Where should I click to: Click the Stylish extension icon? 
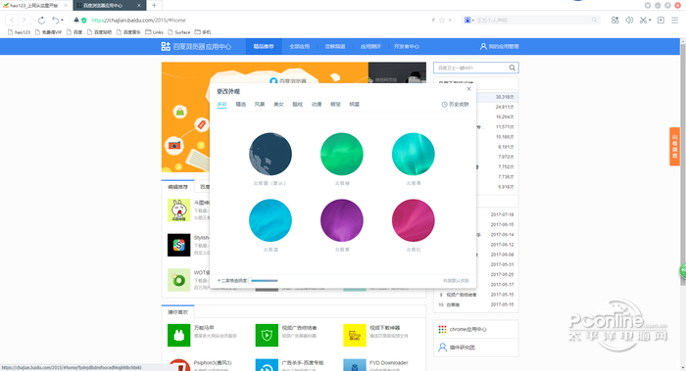pyautogui.click(x=179, y=245)
